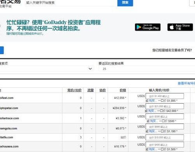Viewport: 195px width, 152px height.
Task: Open the ollartrace.com domain listing
Action: pyautogui.click(x=9, y=118)
